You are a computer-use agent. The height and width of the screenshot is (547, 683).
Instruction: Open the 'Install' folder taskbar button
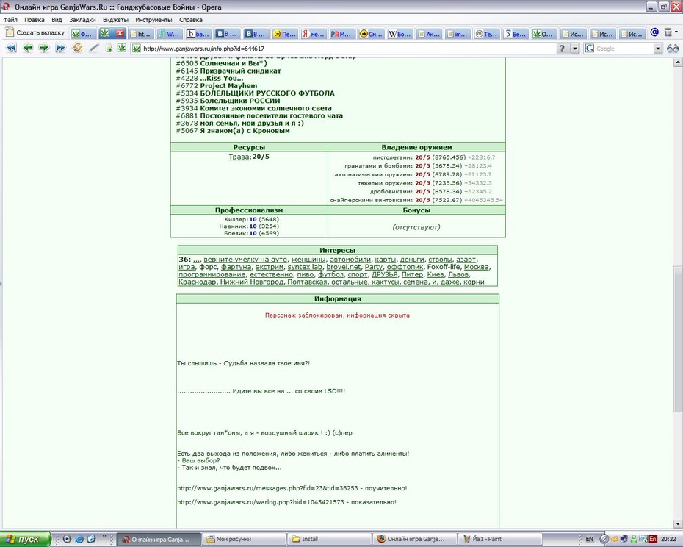(330, 539)
